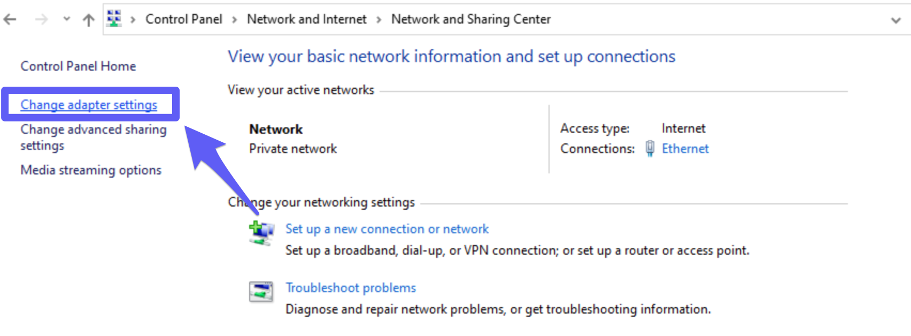Click the Up arrow to parent folder
911x336 pixels.
(x=89, y=20)
